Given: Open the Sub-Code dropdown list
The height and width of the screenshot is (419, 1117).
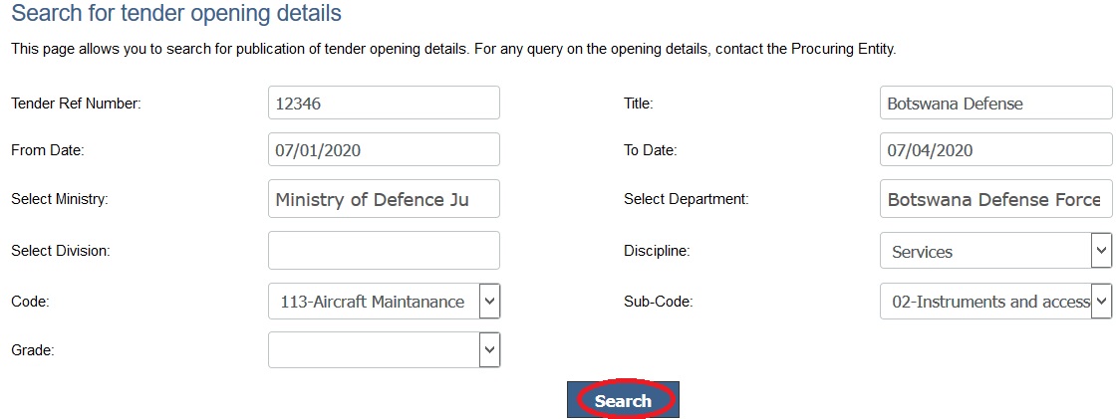Looking at the screenshot, I should (995, 301).
